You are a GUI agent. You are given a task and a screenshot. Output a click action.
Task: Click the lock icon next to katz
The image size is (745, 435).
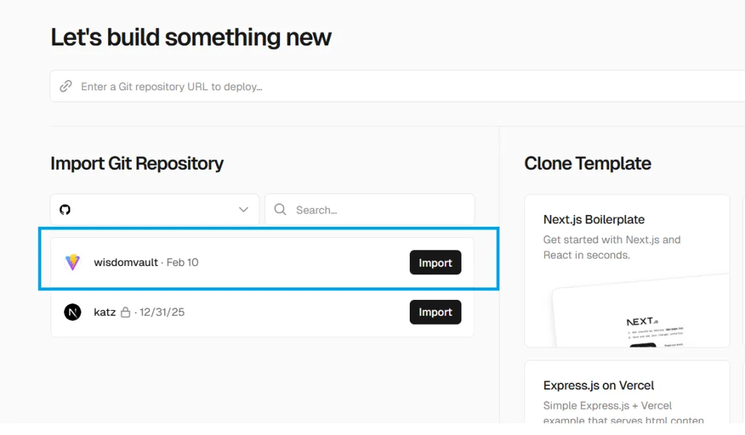126,312
